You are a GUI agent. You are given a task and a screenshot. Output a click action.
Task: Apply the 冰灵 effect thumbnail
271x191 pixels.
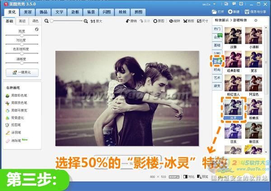point(233,107)
